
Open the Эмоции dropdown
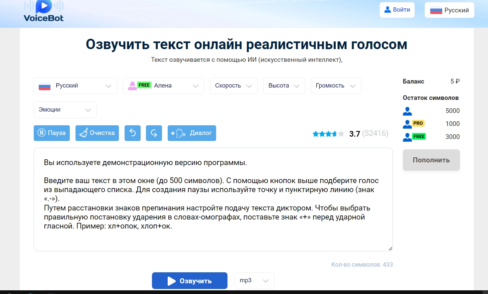pos(65,110)
